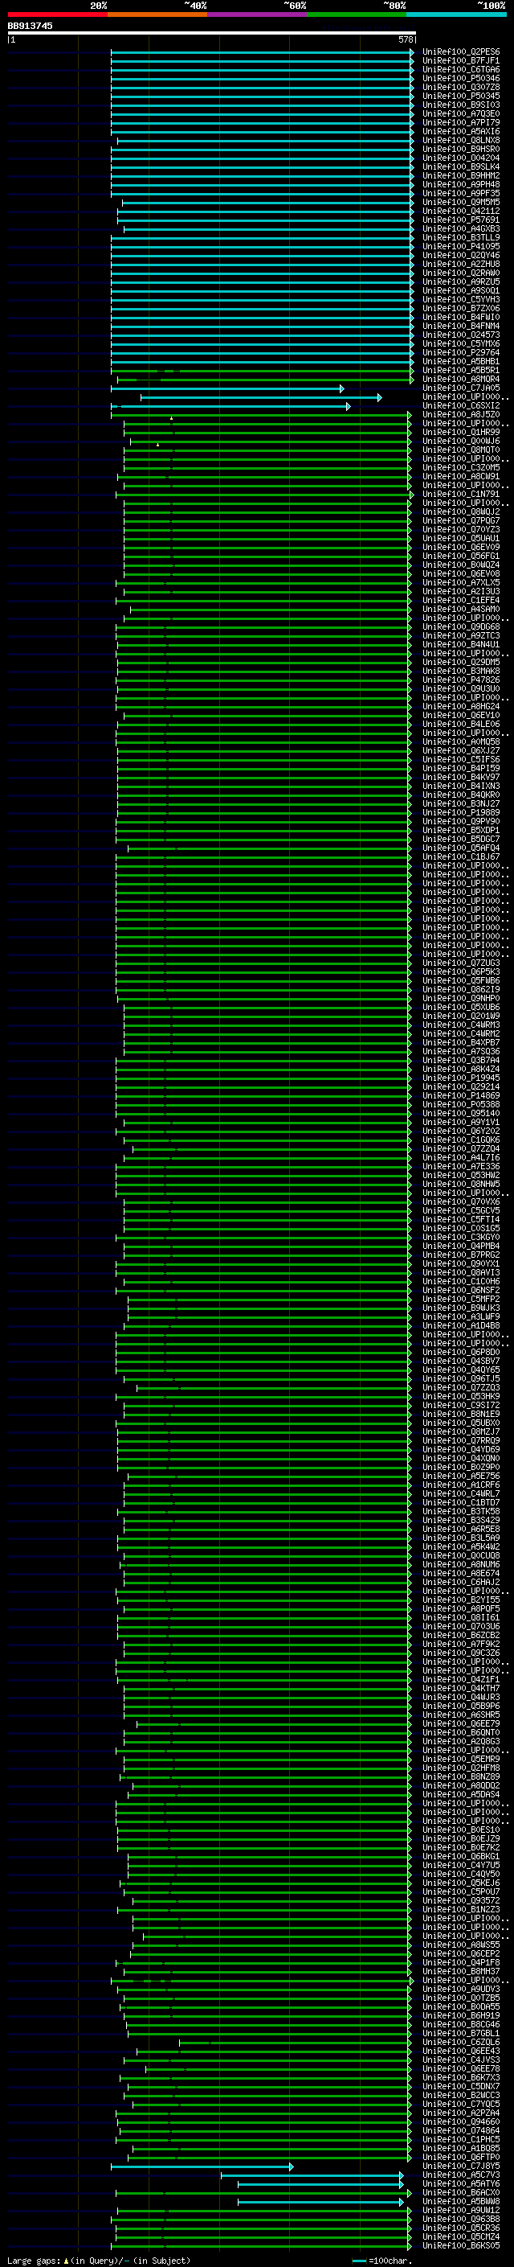Click the cyan alignment bar for UniRef100_A5C7V3
The image size is (514, 2267).
[x=312, y=2175]
